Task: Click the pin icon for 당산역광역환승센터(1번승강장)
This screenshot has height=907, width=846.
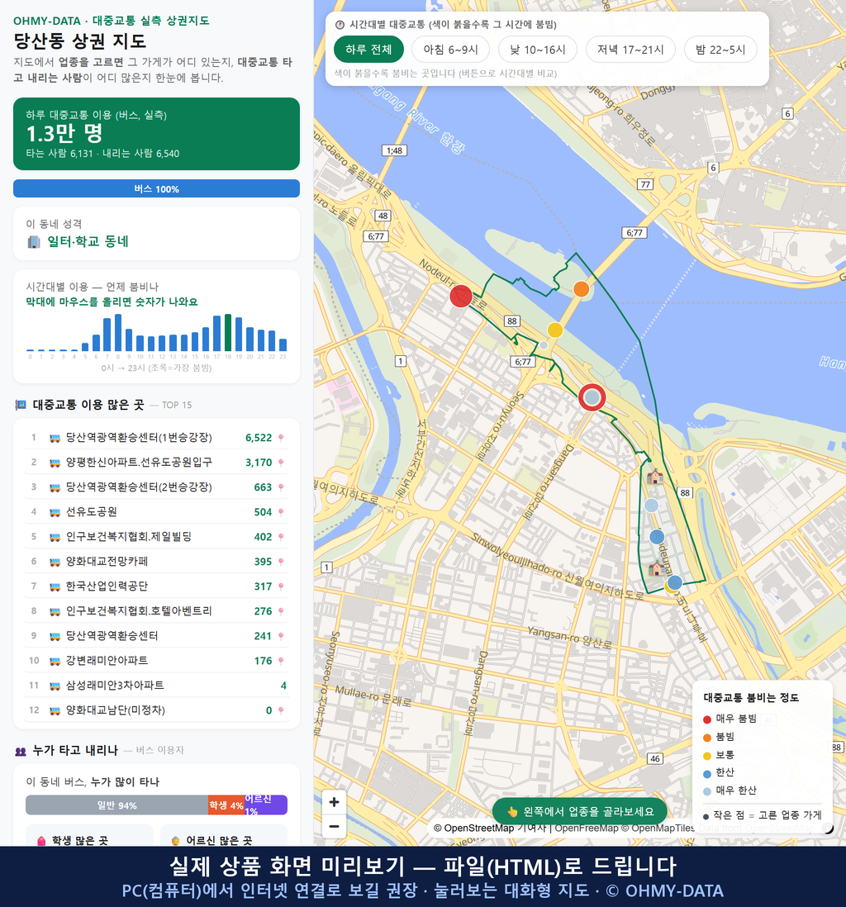Action: pyautogui.click(x=281, y=438)
